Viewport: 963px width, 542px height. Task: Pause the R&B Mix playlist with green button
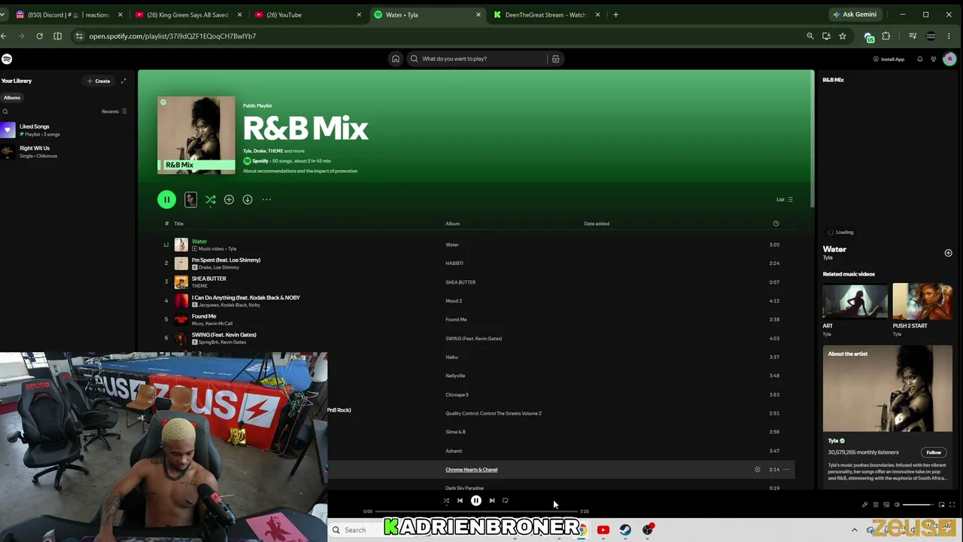(x=166, y=199)
